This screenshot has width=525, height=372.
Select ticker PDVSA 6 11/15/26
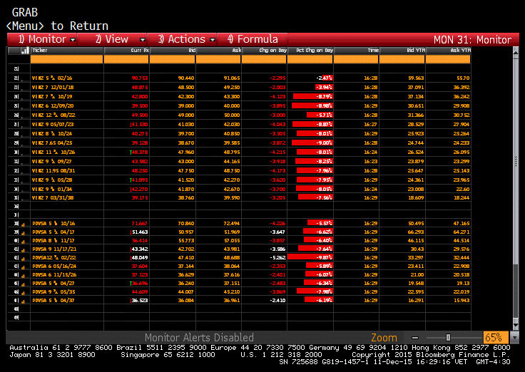click(54, 275)
